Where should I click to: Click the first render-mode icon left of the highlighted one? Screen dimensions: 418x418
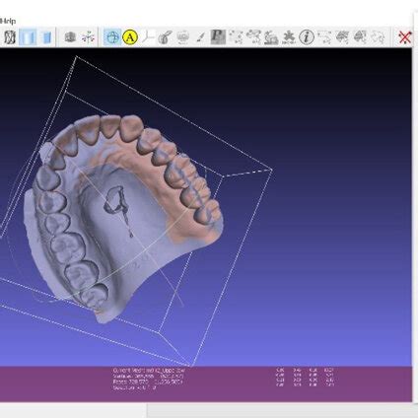tap(10, 37)
